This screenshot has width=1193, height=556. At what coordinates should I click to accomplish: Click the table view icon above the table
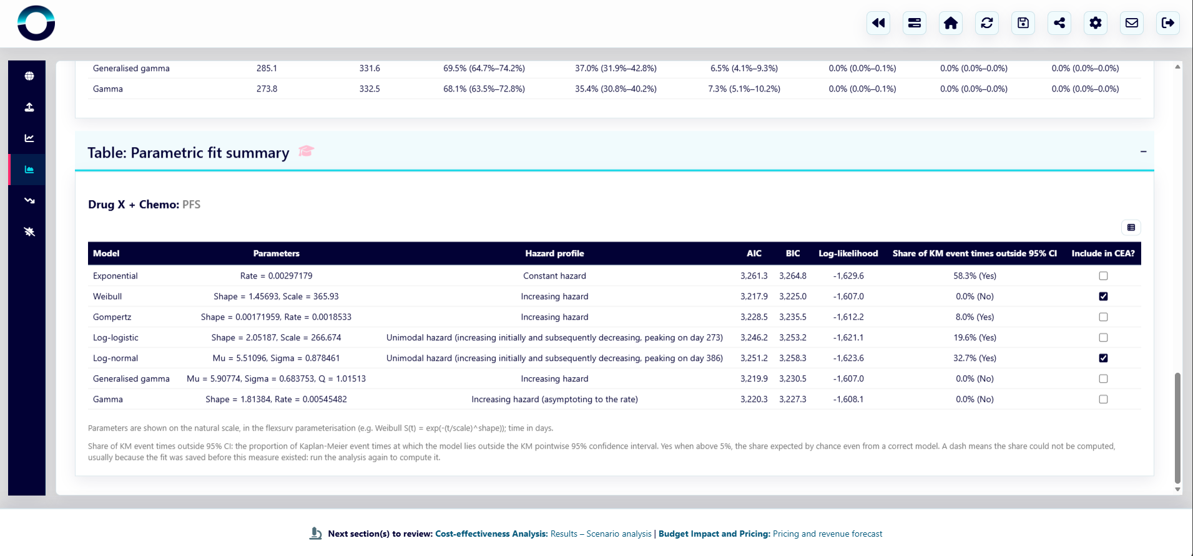point(1131,228)
